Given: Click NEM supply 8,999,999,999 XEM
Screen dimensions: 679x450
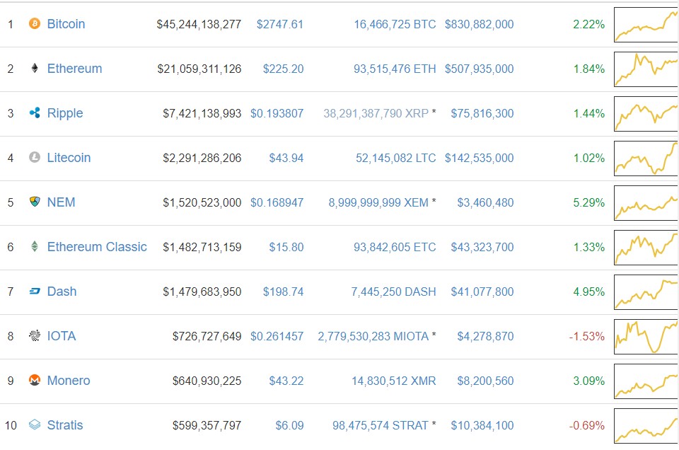Looking at the screenshot, I should click(378, 202).
